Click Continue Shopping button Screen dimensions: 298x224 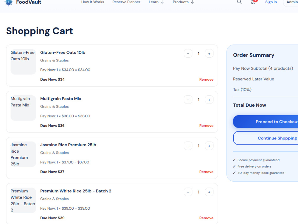point(266,138)
